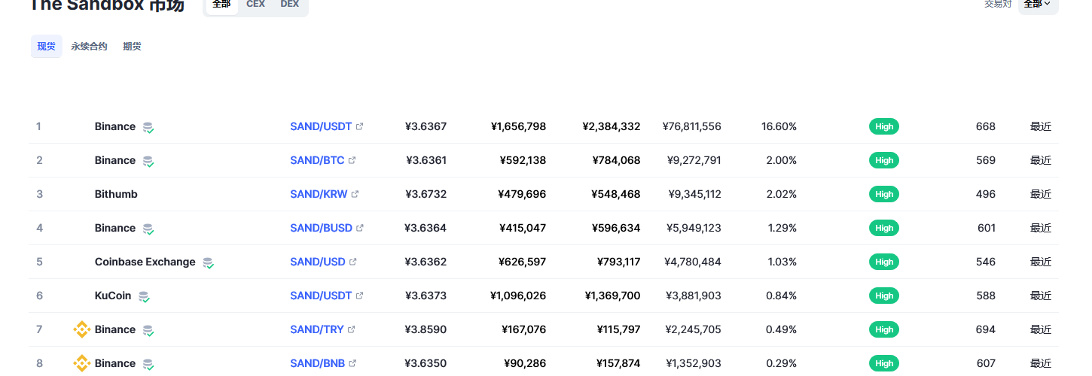Screen dimensions: 1092x376
Task: Click the price ¥3.6732
Action: pyautogui.click(x=426, y=194)
